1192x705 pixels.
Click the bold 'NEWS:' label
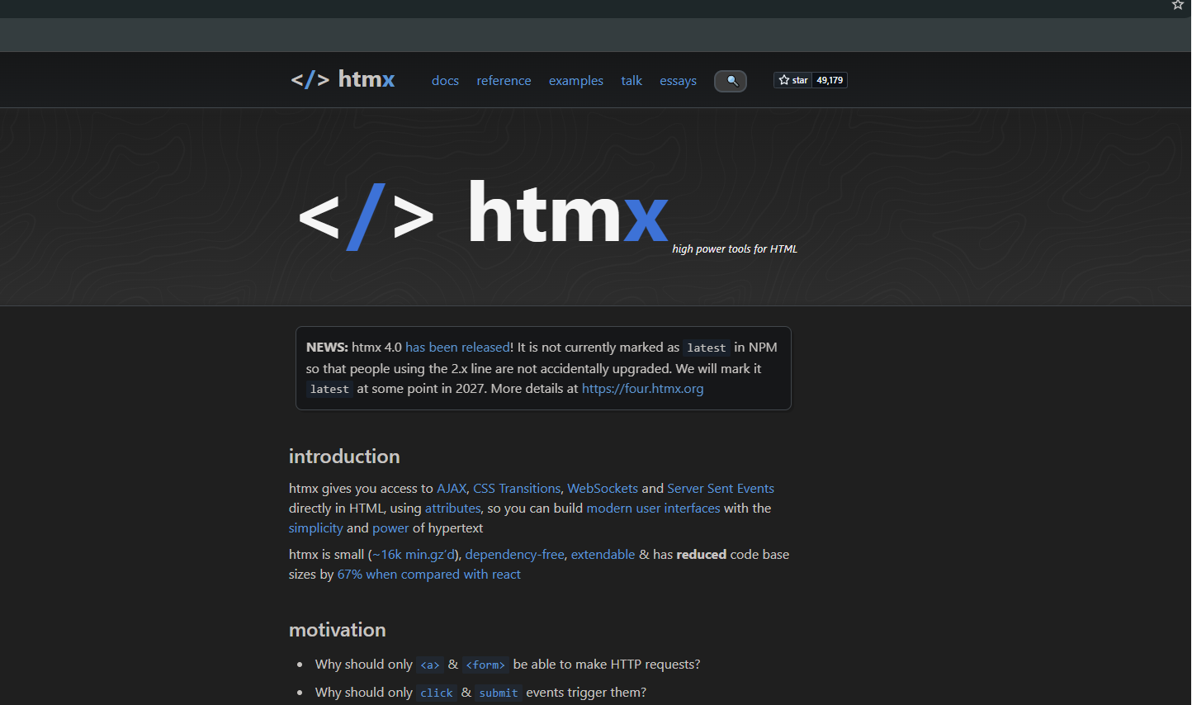pyautogui.click(x=327, y=348)
